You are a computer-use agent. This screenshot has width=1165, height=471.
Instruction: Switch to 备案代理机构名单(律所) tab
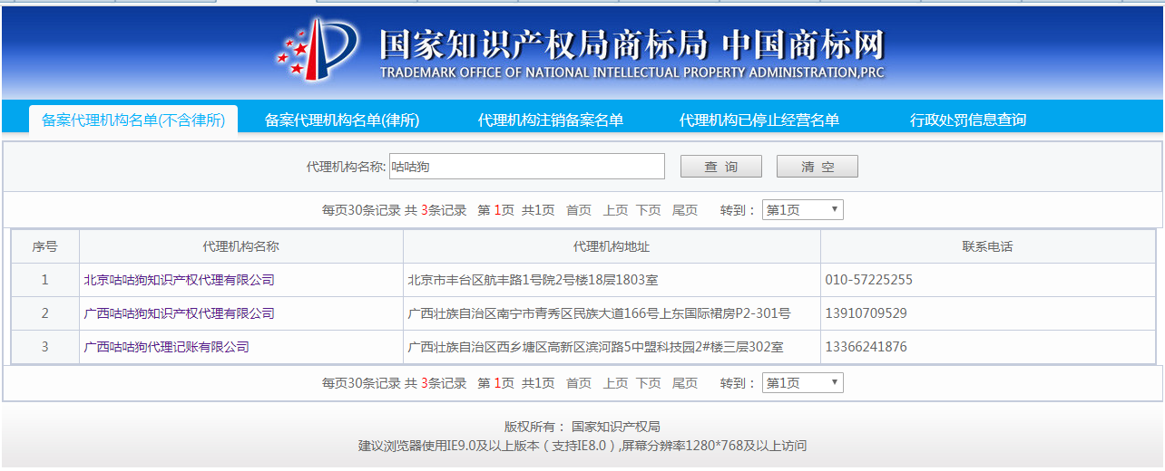point(342,120)
